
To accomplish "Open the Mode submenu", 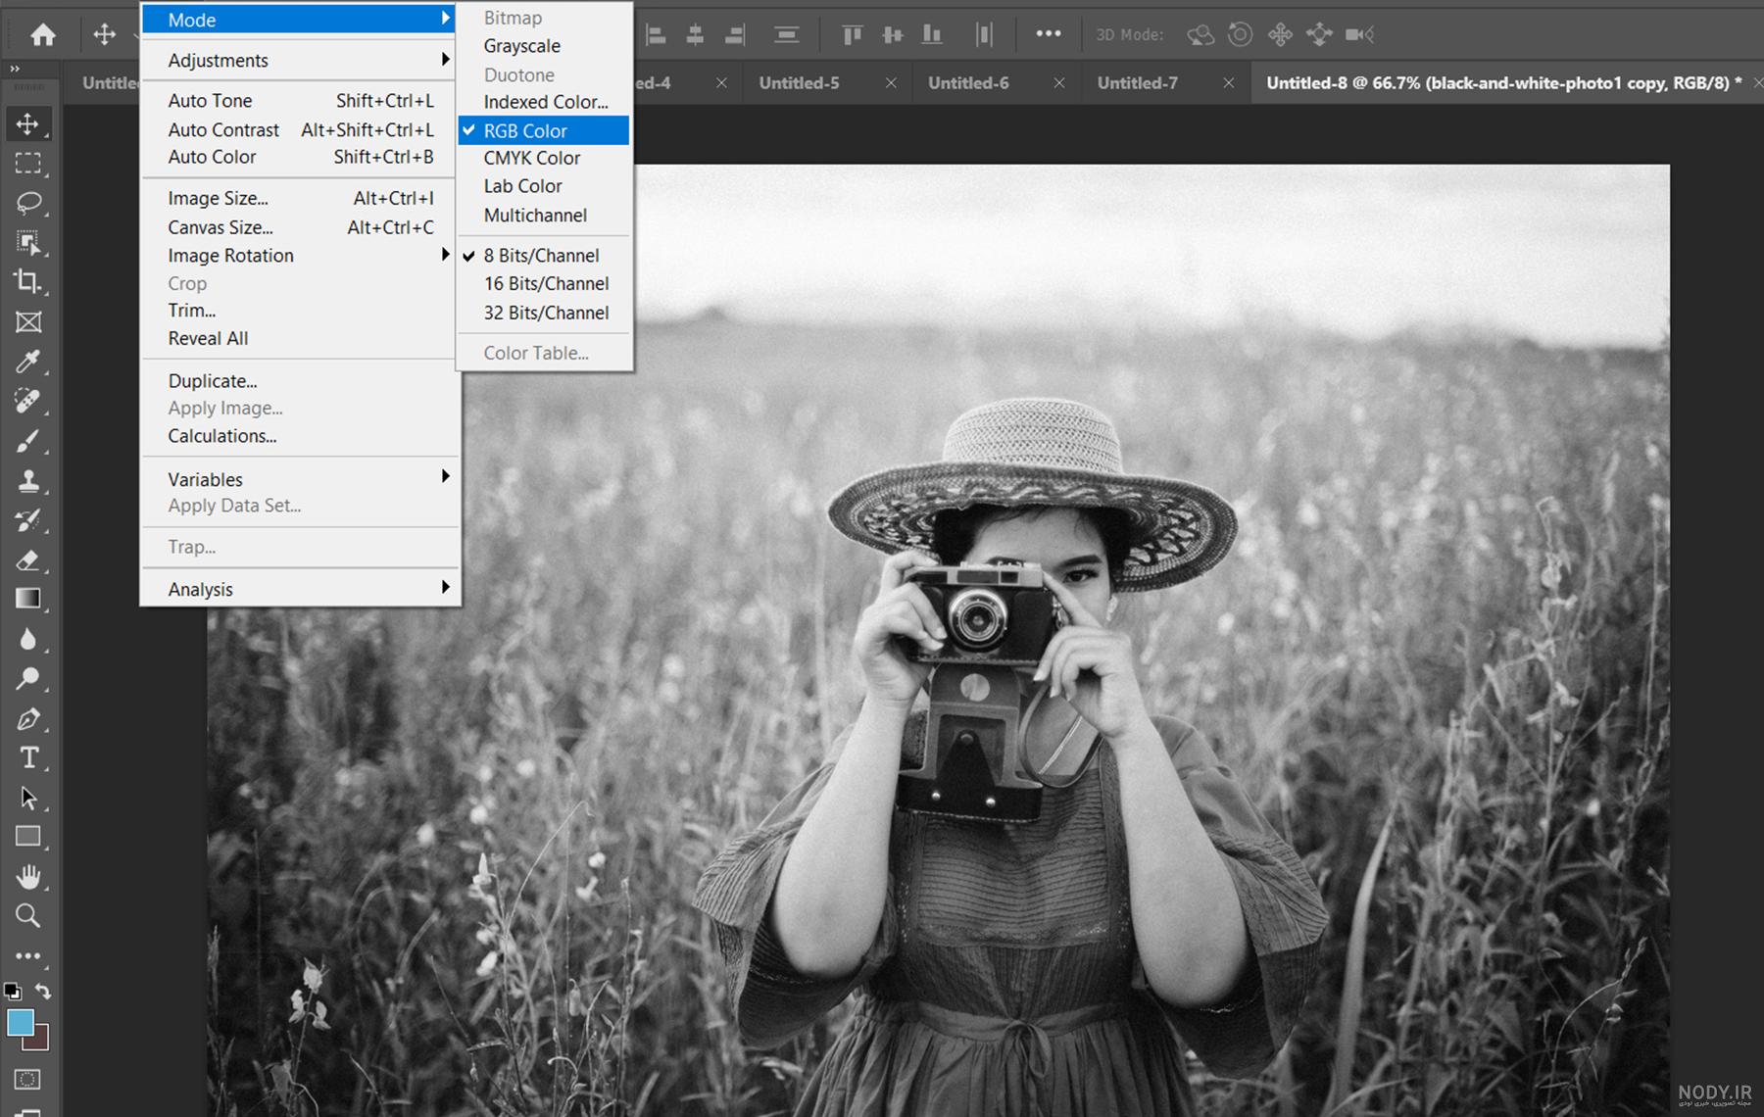I will coord(299,20).
